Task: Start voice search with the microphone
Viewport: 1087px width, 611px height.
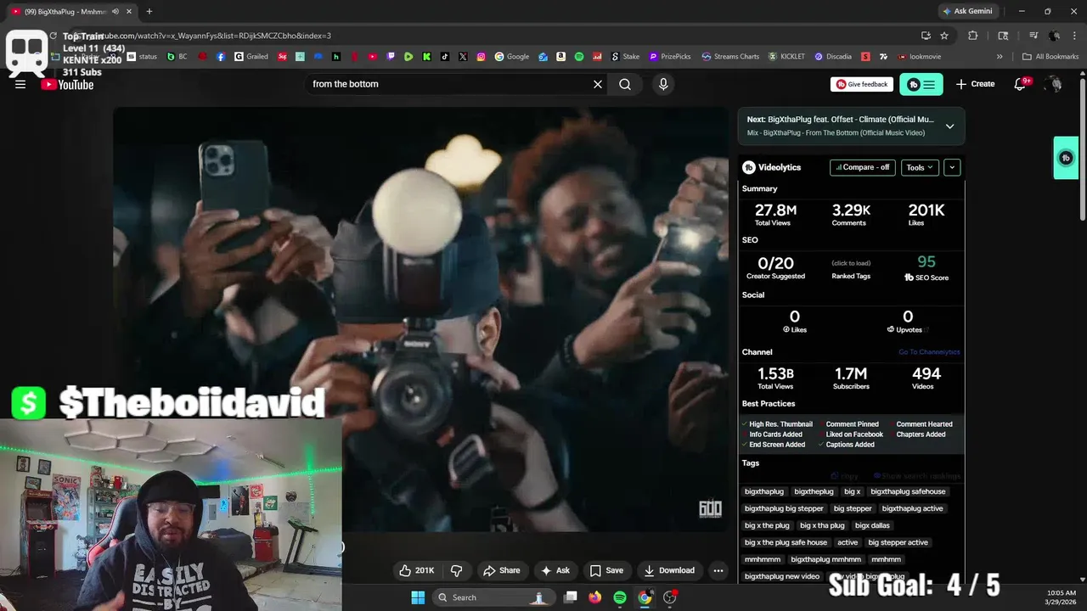Action: 663,84
